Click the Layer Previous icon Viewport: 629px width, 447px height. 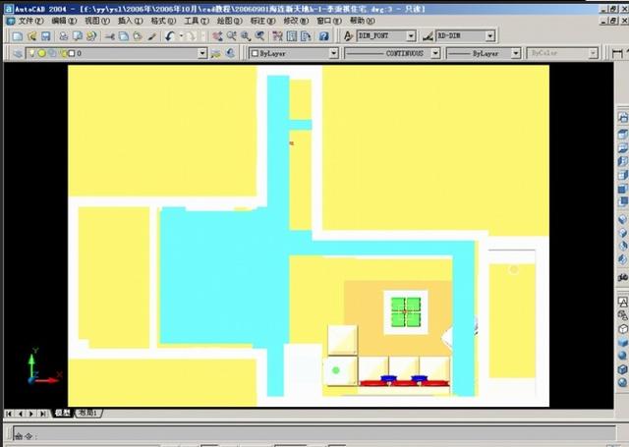pyautogui.click(x=230, y=53)
